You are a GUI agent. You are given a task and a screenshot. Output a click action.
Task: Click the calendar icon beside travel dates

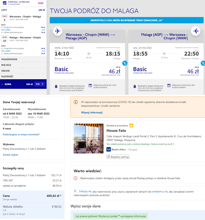pyautogui.click(x=5, y=3)
